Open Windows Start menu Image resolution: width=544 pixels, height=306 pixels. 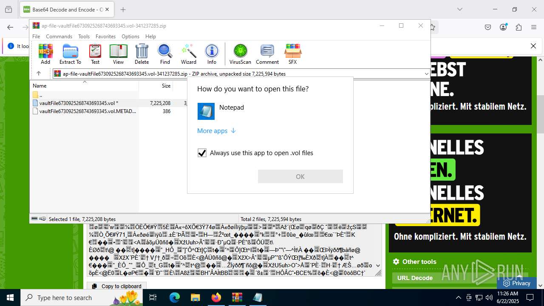click(x=10, y=297)
